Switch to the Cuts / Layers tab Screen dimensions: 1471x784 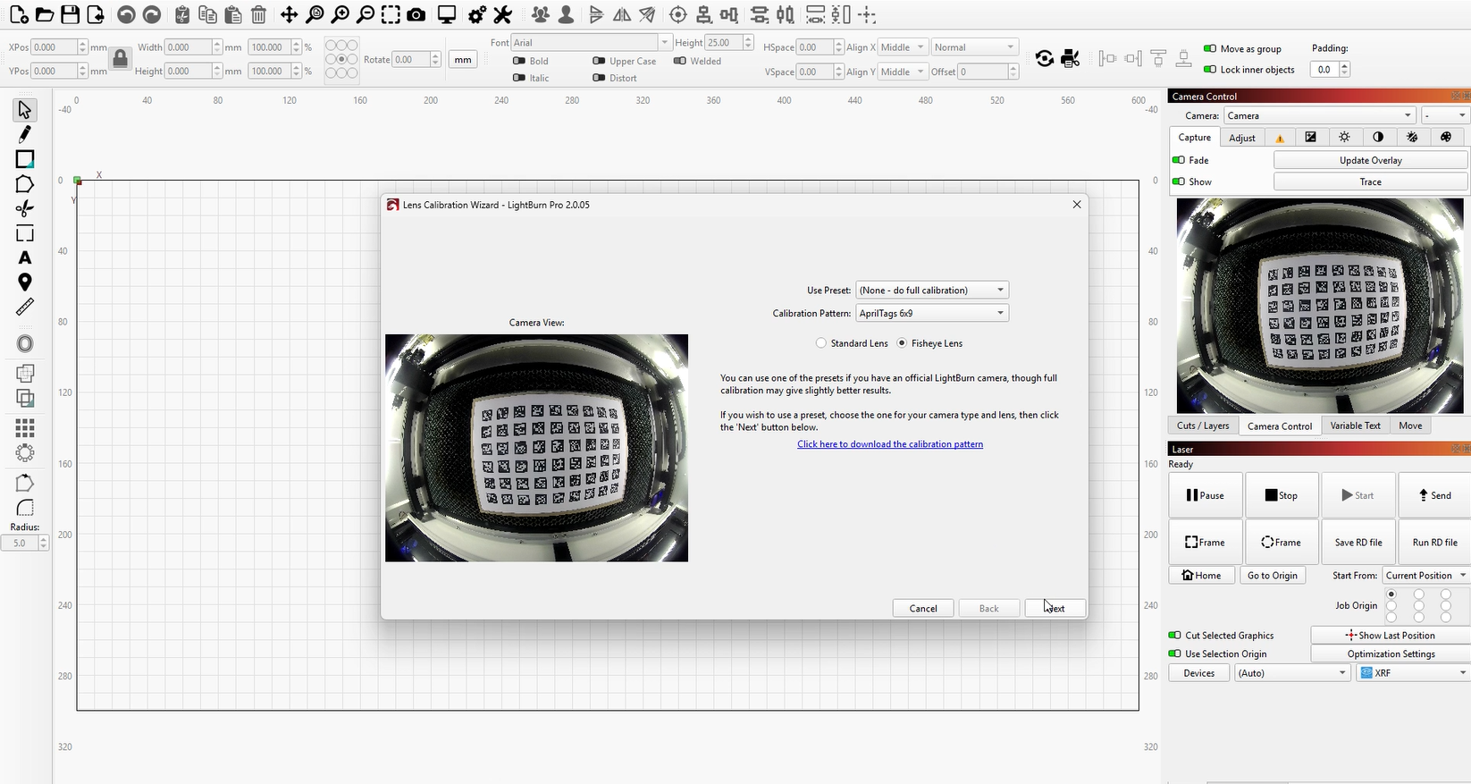tap(1202, 426)
